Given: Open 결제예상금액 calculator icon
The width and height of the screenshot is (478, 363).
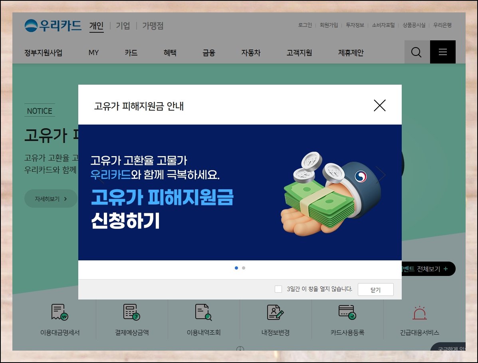Looking at the screenshot, I should click(x=132, y=312).
